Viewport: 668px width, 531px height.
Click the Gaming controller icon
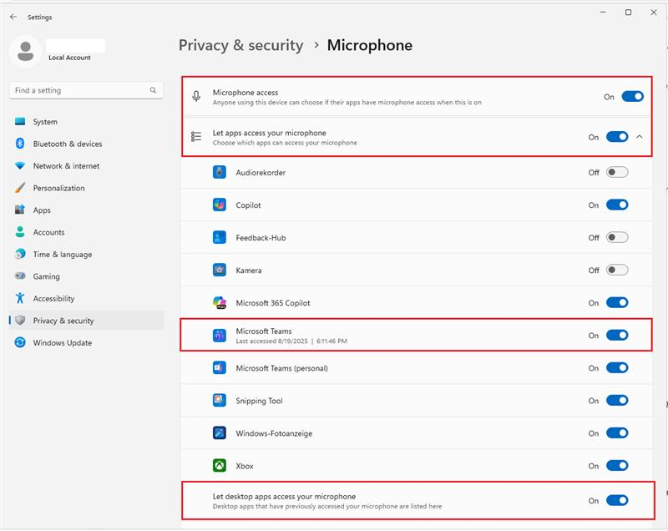point(20,276)
